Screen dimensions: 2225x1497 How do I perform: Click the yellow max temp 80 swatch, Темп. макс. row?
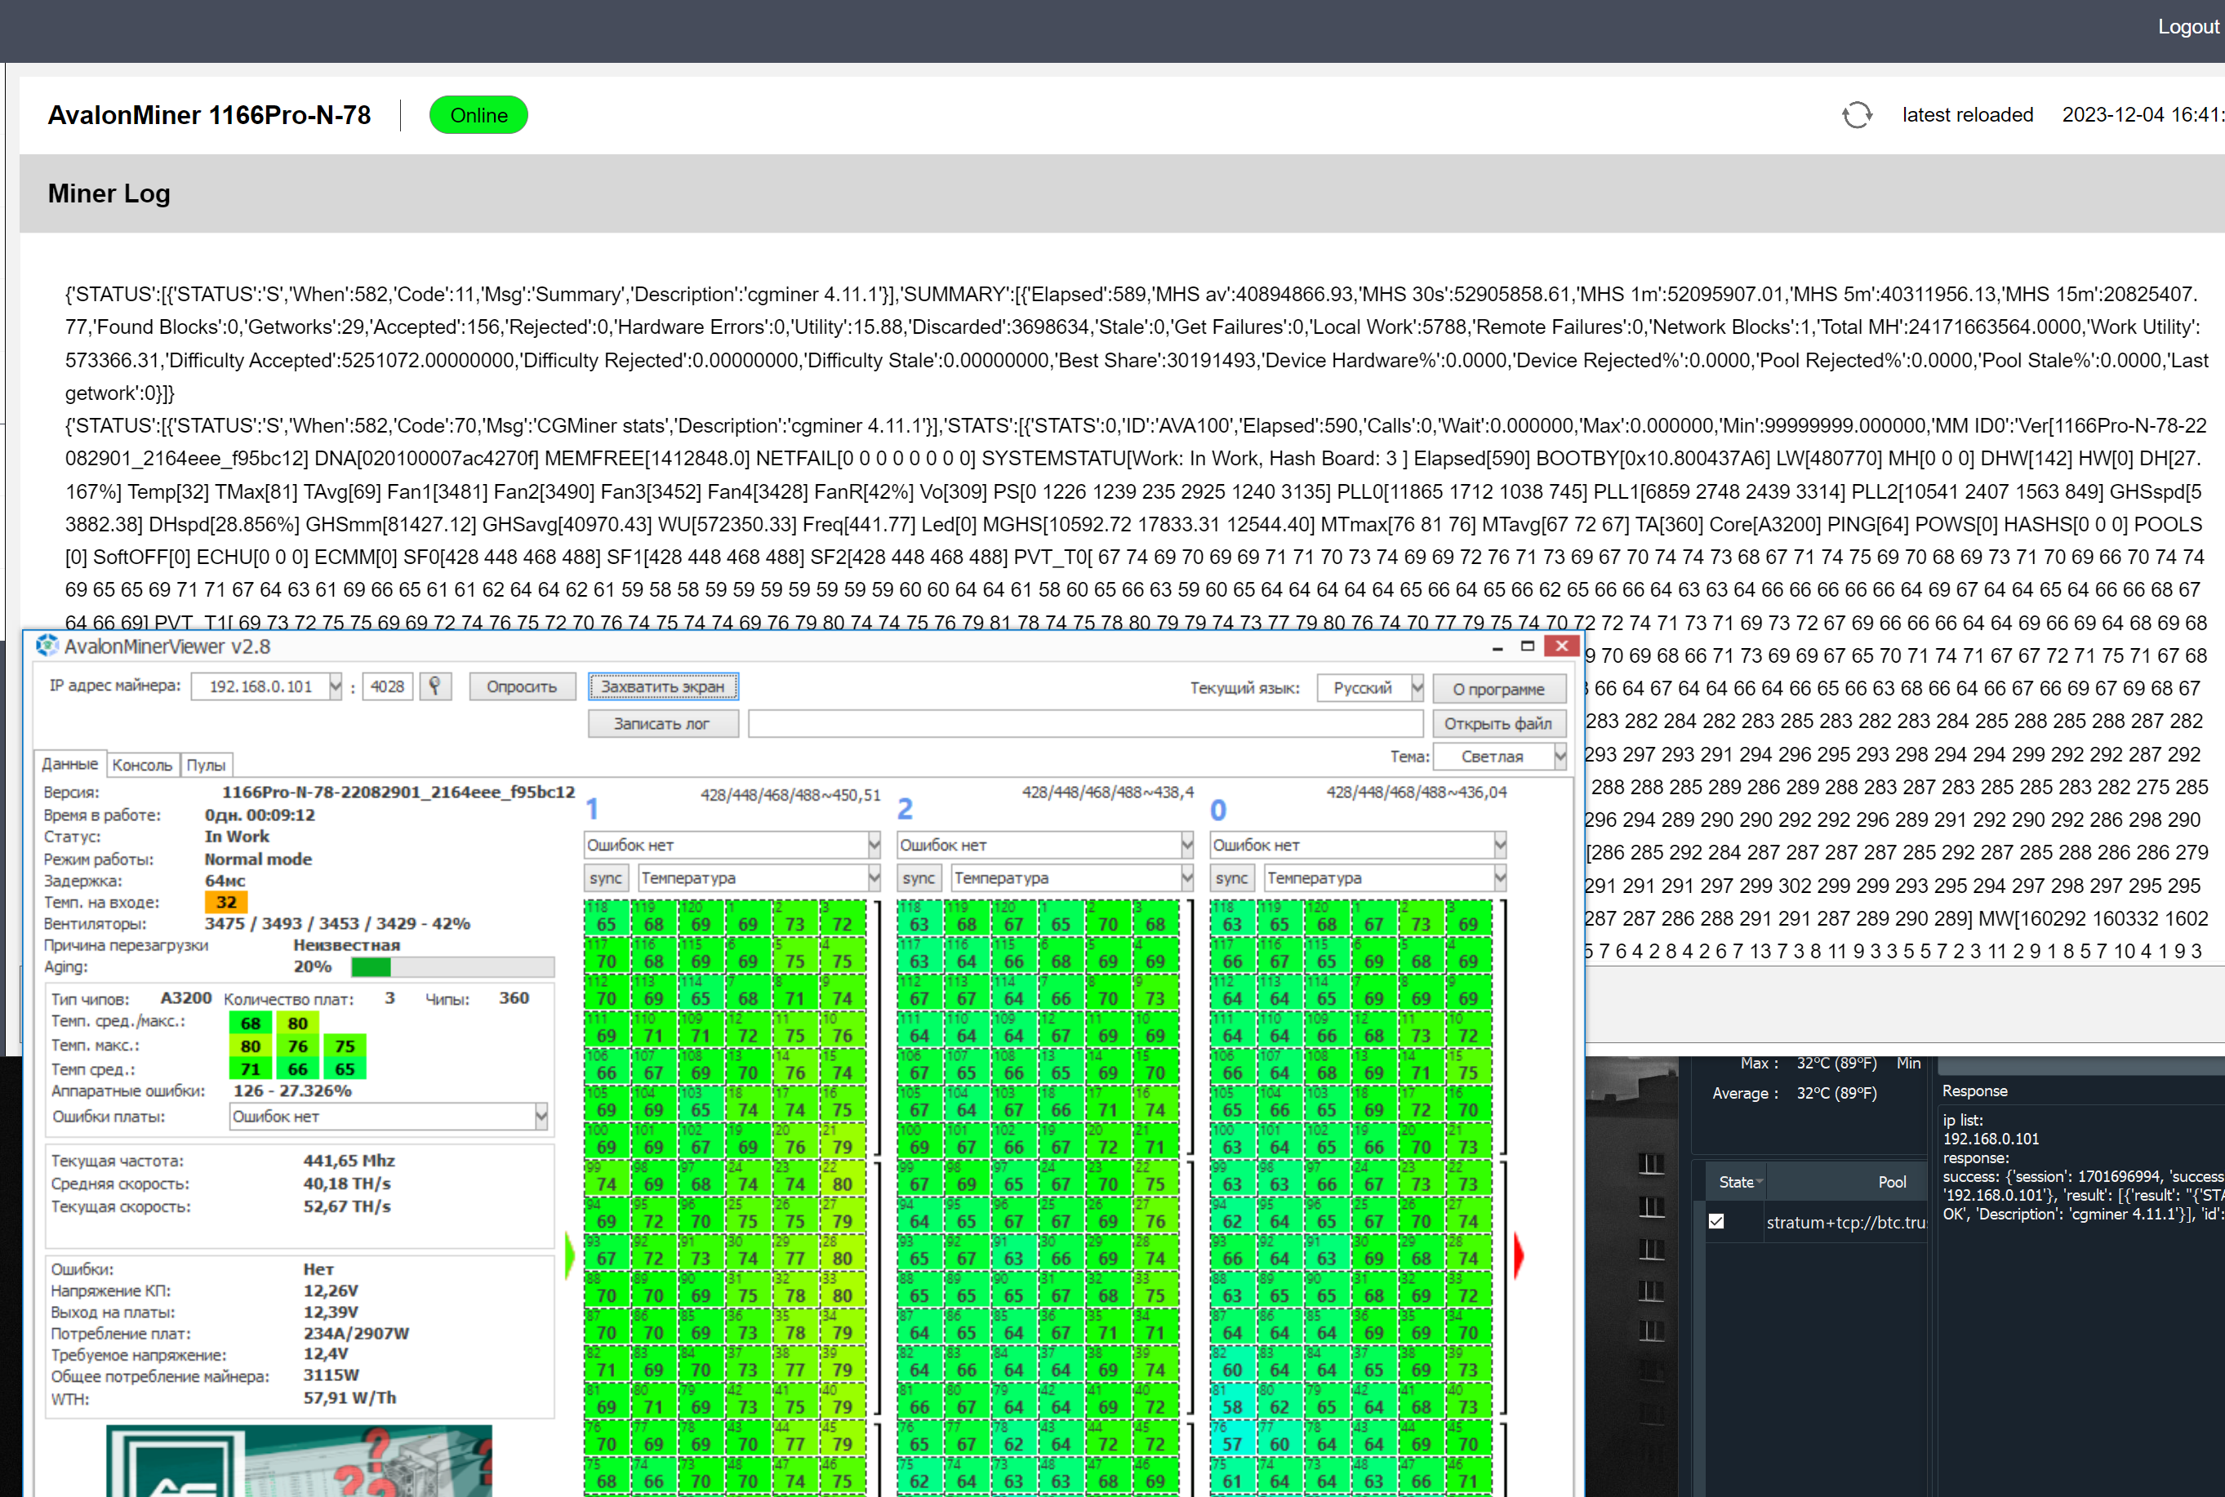[250, 1046]
